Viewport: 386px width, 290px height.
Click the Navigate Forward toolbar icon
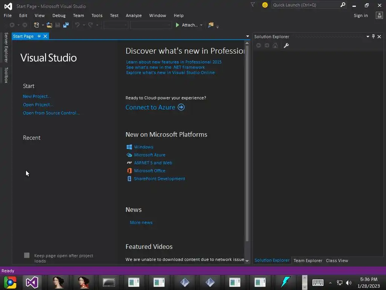25,25
